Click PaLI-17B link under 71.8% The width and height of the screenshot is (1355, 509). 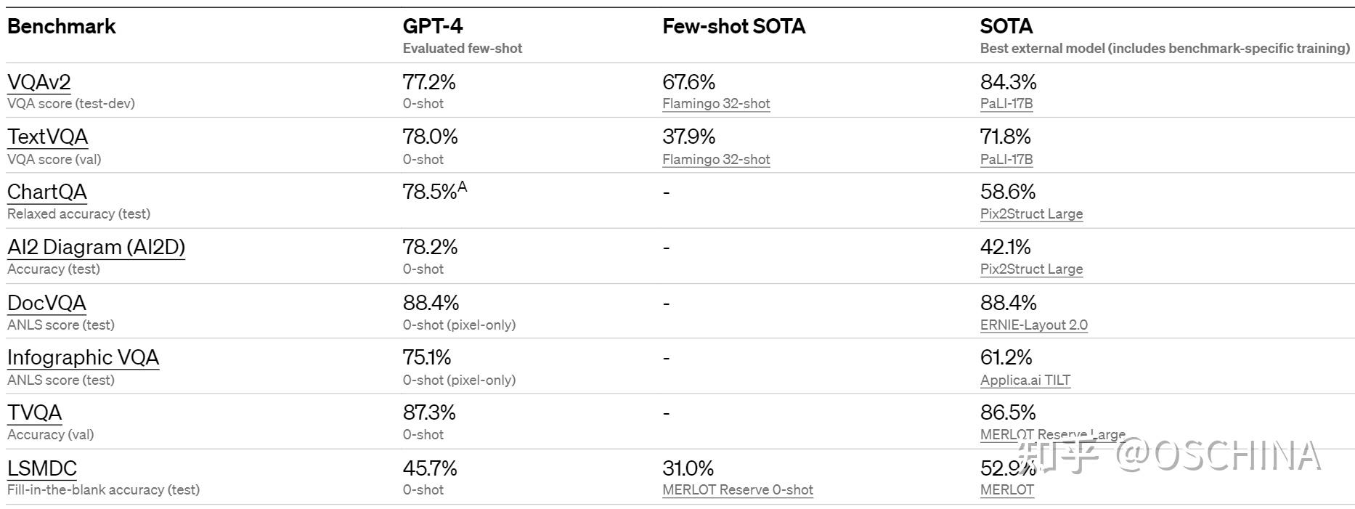click(x=1006, y=159)
